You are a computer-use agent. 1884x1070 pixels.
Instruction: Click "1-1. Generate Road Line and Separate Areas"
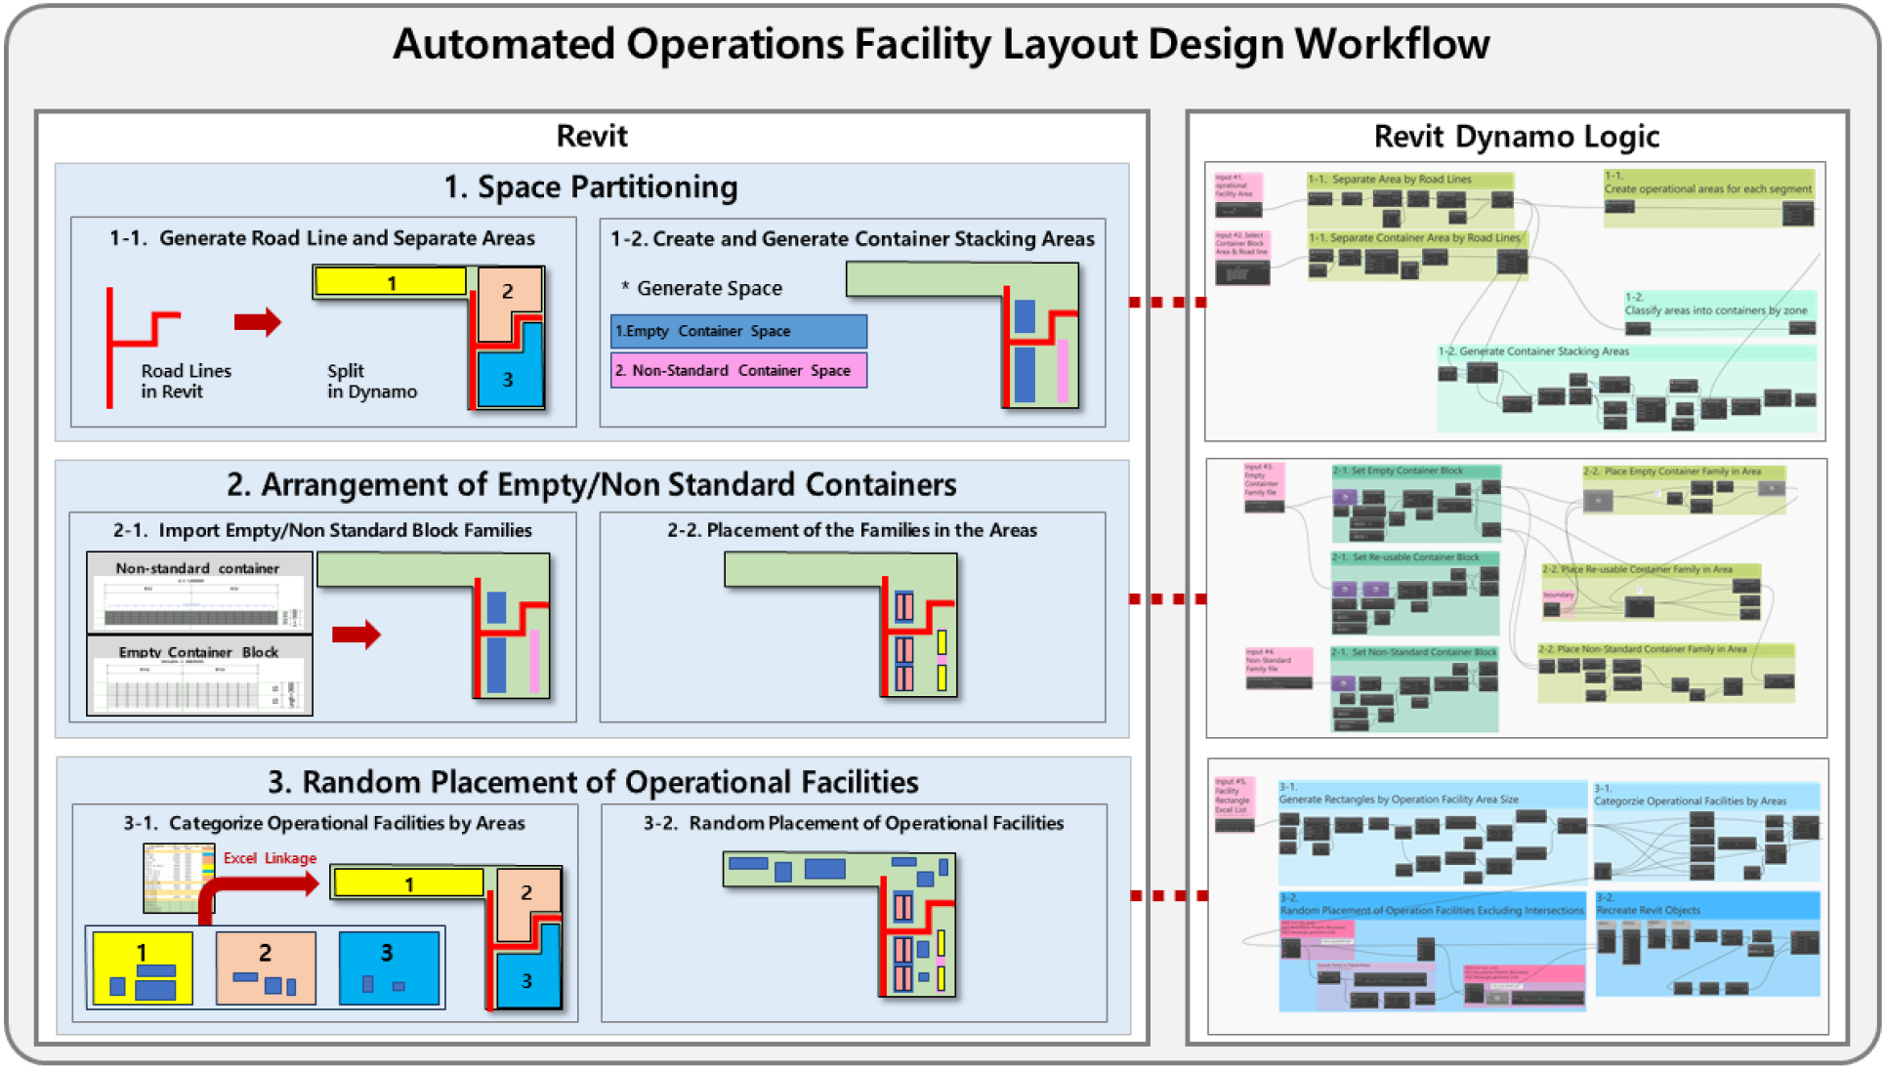coord(322,238)
